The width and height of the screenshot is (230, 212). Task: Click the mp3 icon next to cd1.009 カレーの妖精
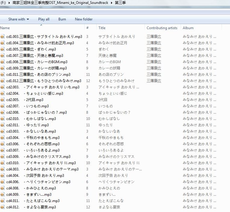click(3, 68)
